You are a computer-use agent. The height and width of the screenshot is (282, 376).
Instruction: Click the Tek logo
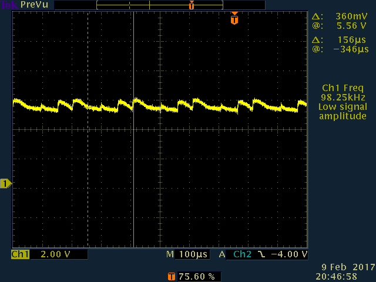(x=9, y=5)
